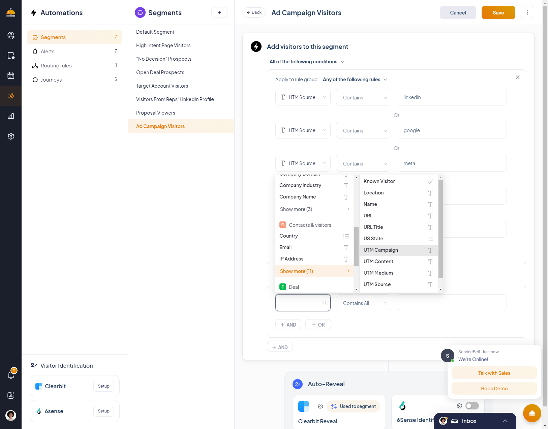The image size is (548, 429).
Task: Open Routing rules in Automations
Action: click(74, 65)
